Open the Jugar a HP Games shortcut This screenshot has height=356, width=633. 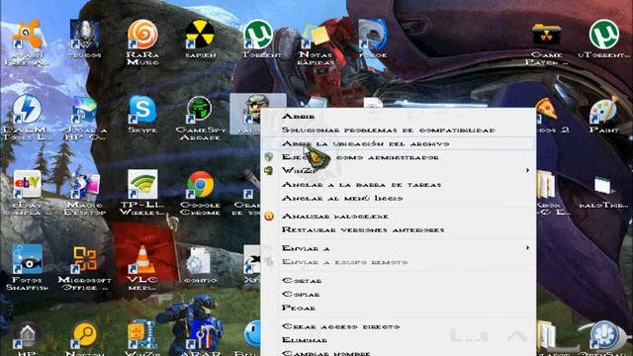coord(85,110)
